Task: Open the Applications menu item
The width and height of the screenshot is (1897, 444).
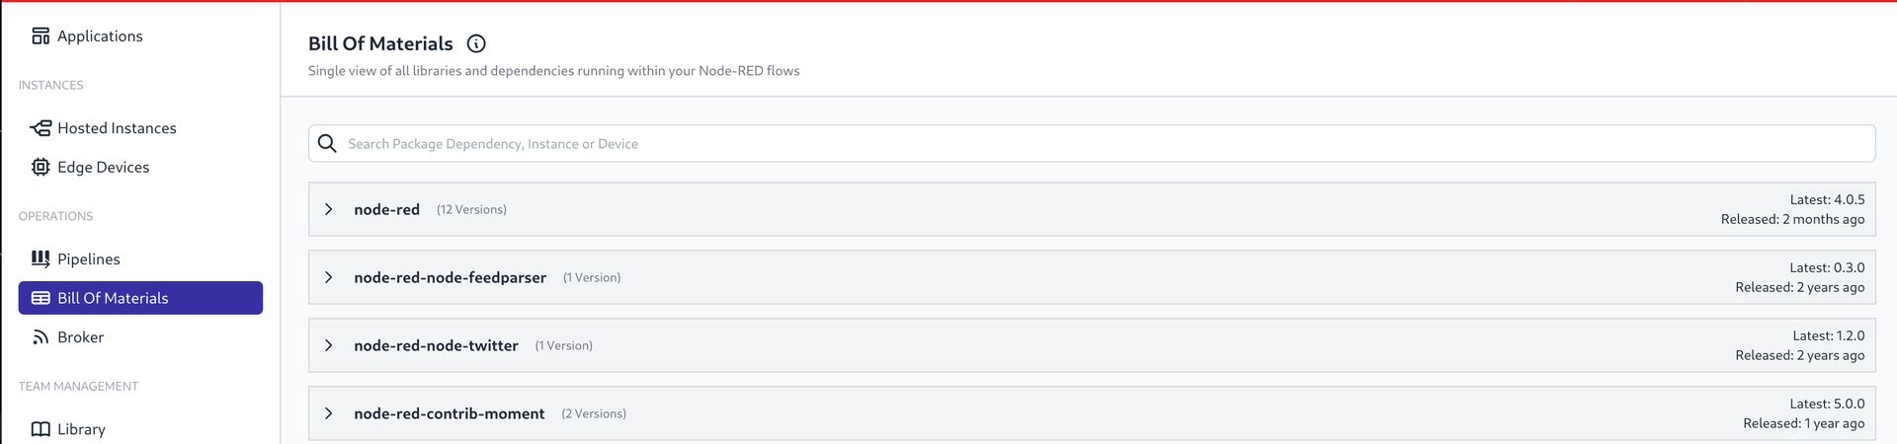Action: coord(100,37)
